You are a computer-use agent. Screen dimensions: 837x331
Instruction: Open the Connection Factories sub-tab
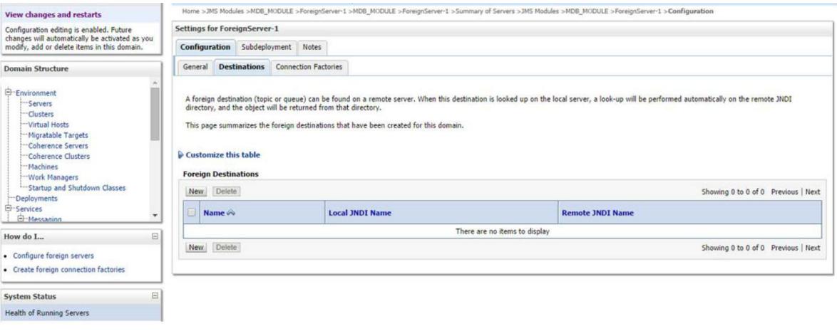pyautogui.click(x=309, y=67)
